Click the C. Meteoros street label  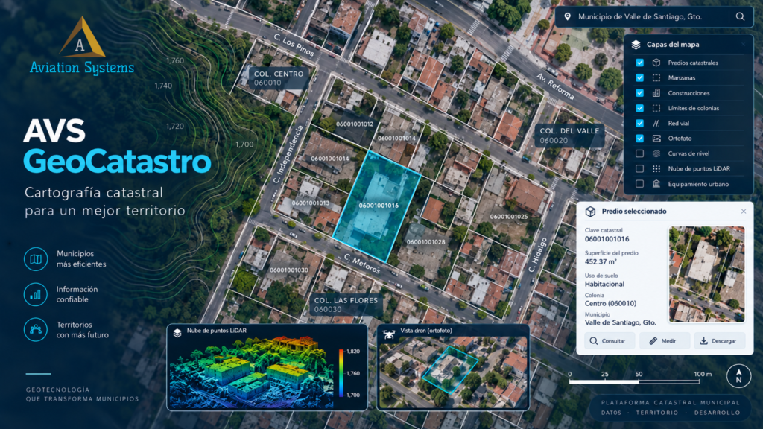[361, 264]
